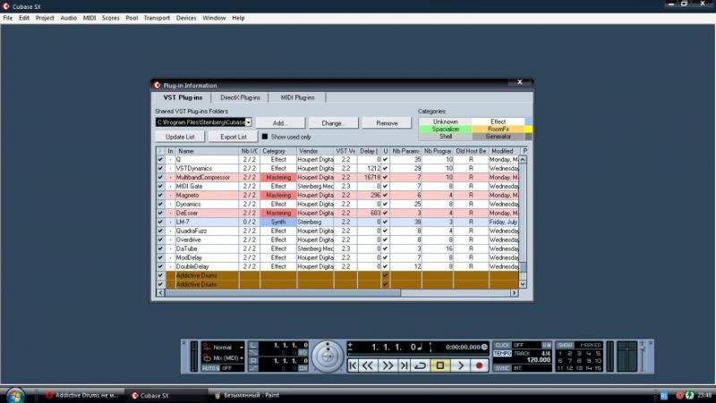Click the Go to Next Marker transport button
Screen dimensions: 716x403
tap(405, 365)
